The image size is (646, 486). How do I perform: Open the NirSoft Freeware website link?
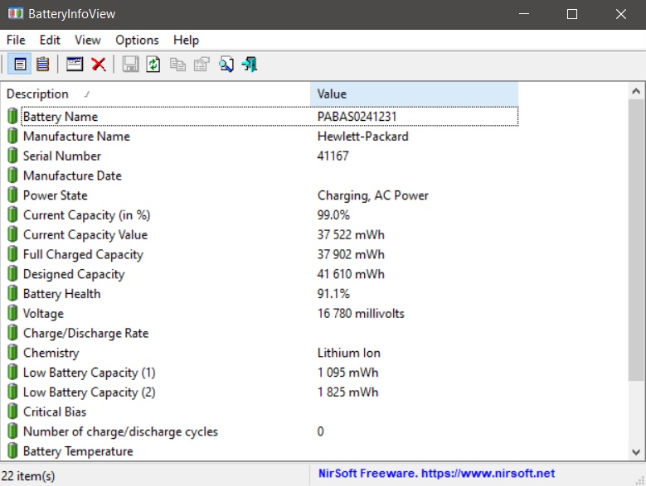436,474
